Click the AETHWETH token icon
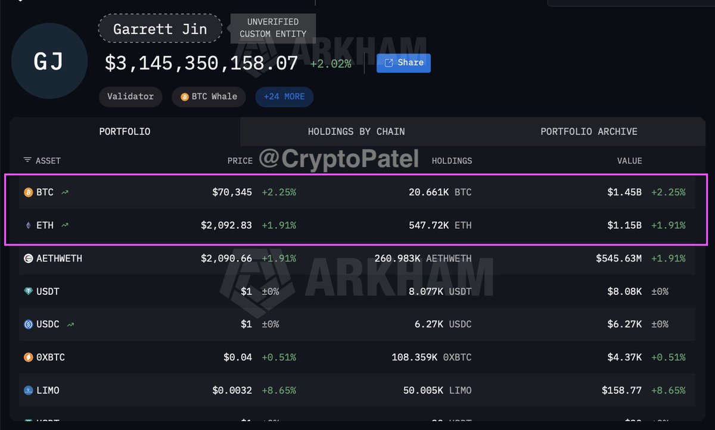Viewport: 715px width, 430px height. [28, 258]
